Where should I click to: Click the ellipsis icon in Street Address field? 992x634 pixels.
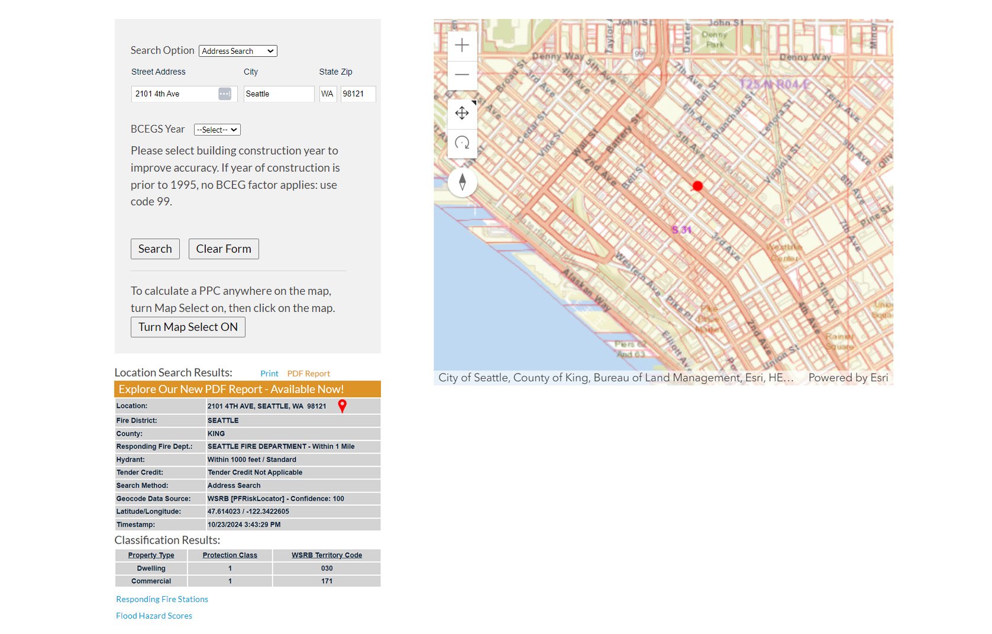(x=225, y=94)
